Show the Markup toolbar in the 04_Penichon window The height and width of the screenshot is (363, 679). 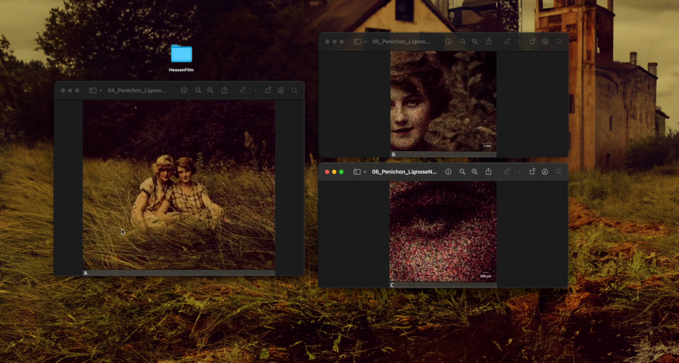tap(280, 90)
